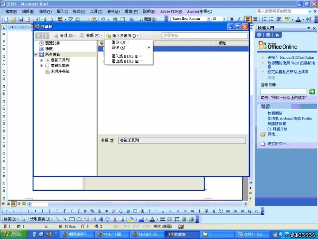Select the Rectangle tool in drawing toolbar
The width and height of the screenshot is (318, 239).
tap(72, 219)
